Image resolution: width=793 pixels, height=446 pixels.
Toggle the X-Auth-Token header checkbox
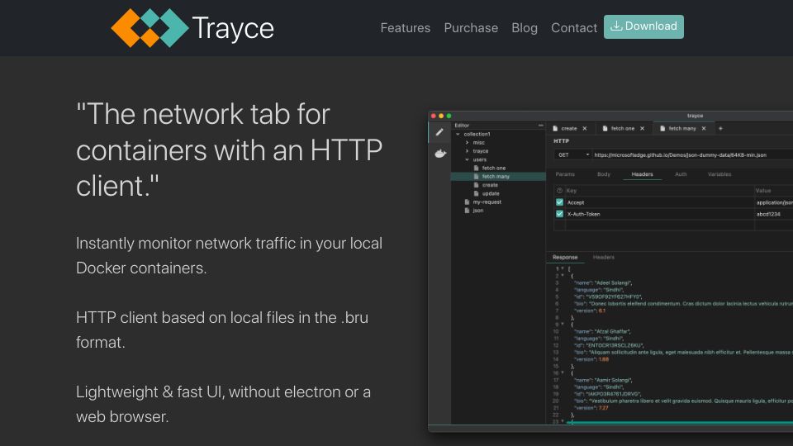pyautogui.click(x=559, y=214)
